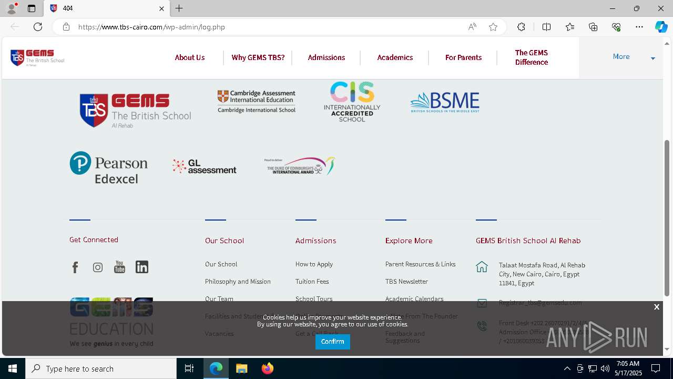Screen dimensions: 673x379
Task: Open the Tuition Fees link
Action: tap(312, 282)
